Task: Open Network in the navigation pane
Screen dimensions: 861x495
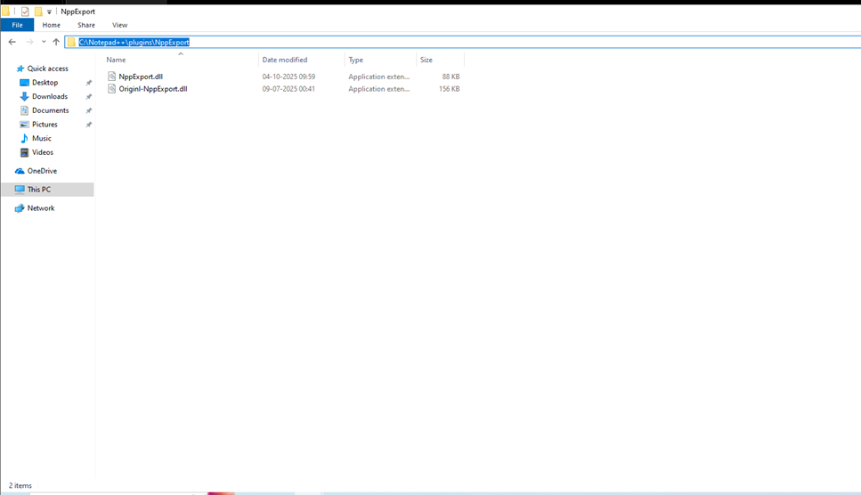Action: 40,208
